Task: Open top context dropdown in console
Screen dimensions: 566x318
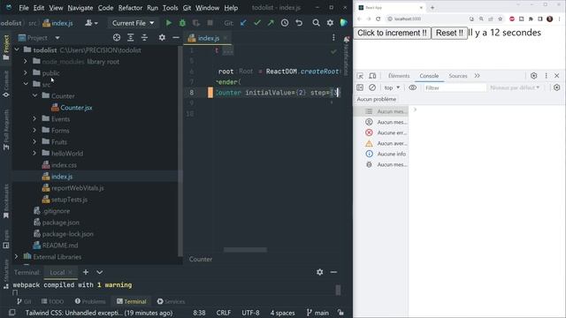Action: pos(392,87)
